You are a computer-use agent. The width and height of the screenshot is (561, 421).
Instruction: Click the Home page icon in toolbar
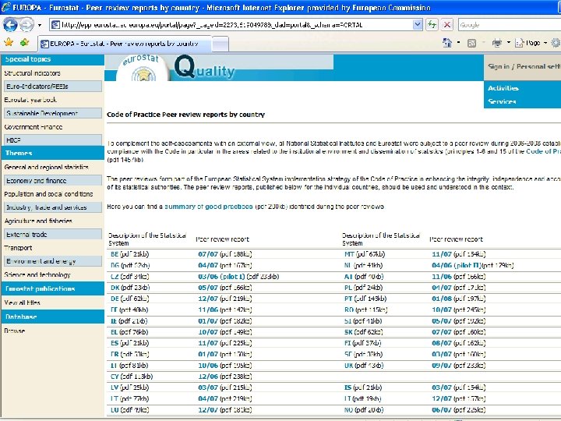pyautogui.click(x=447, y=43)
